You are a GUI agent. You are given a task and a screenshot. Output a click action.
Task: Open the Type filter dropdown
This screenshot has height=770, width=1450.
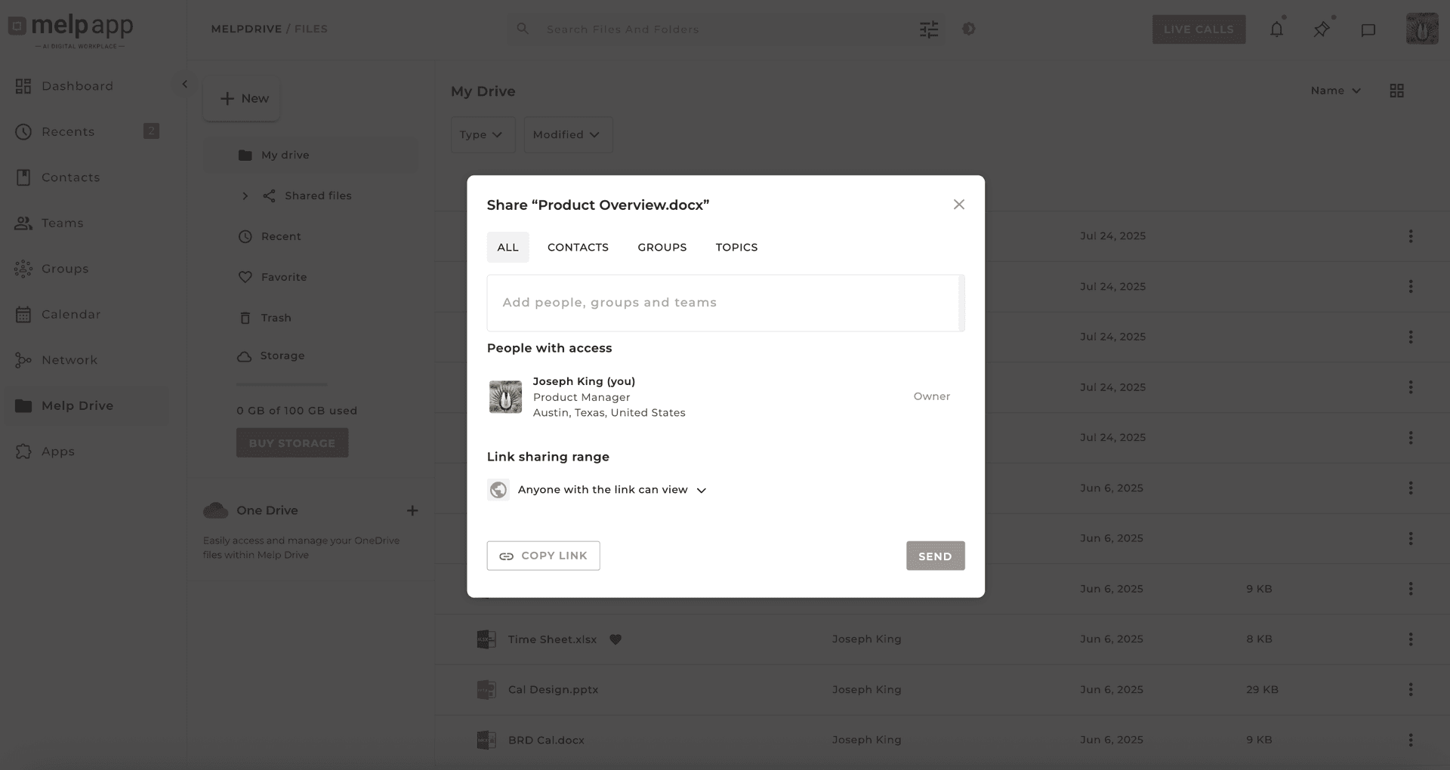(x=482, y=134)
